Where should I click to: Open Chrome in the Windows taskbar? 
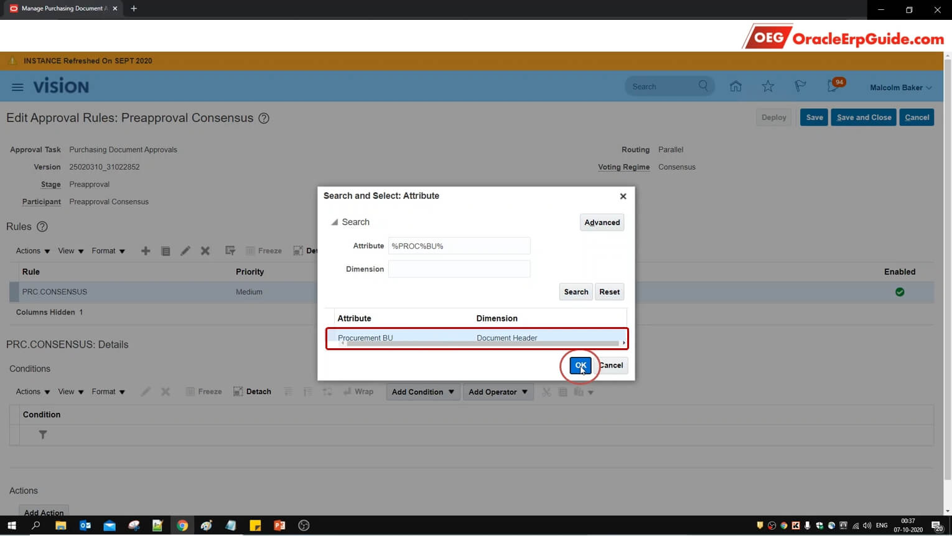tap(182, 525)
